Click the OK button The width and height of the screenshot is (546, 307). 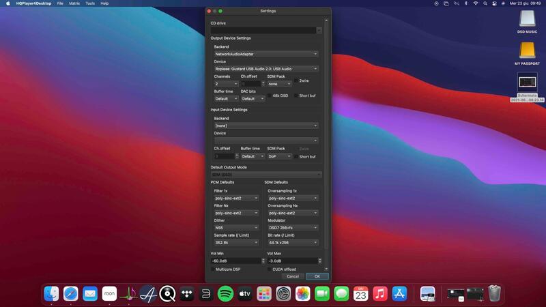(x=317, y=276)
